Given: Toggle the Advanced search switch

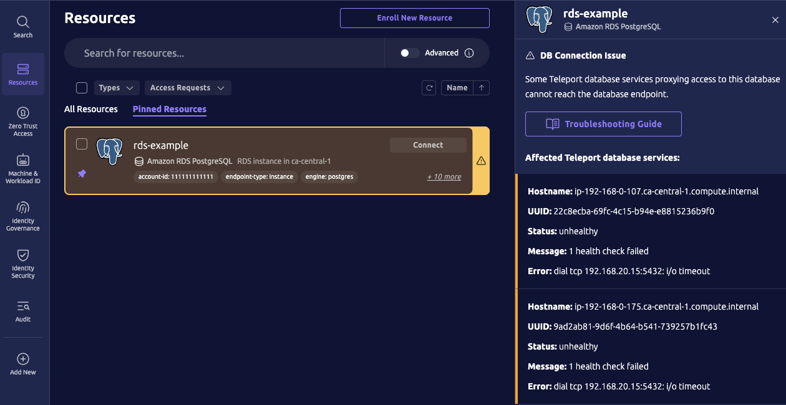Looking at the screenshot, I should coord(409,53).
